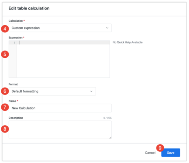Expand the Format dropdown
The image size is (189, 163).
[52, 91]
